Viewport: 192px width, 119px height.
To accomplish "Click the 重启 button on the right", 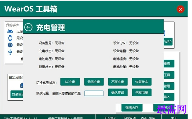I will 169,64.
